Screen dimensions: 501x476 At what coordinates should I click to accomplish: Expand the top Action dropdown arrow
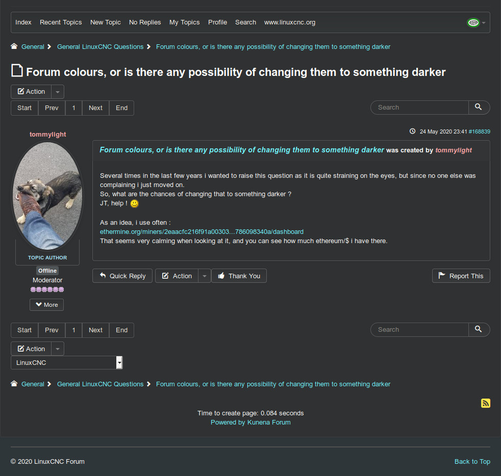point(58,92)
